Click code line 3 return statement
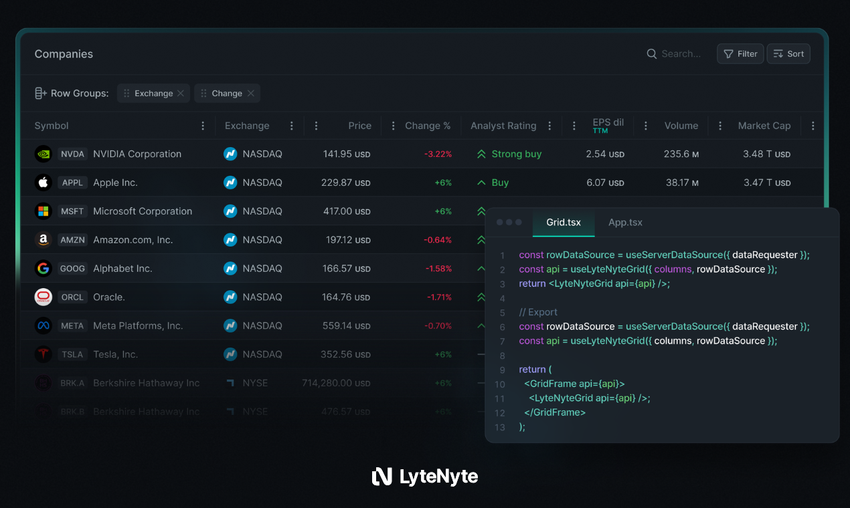This screenshot has height=508, width=850. (594, 283)
